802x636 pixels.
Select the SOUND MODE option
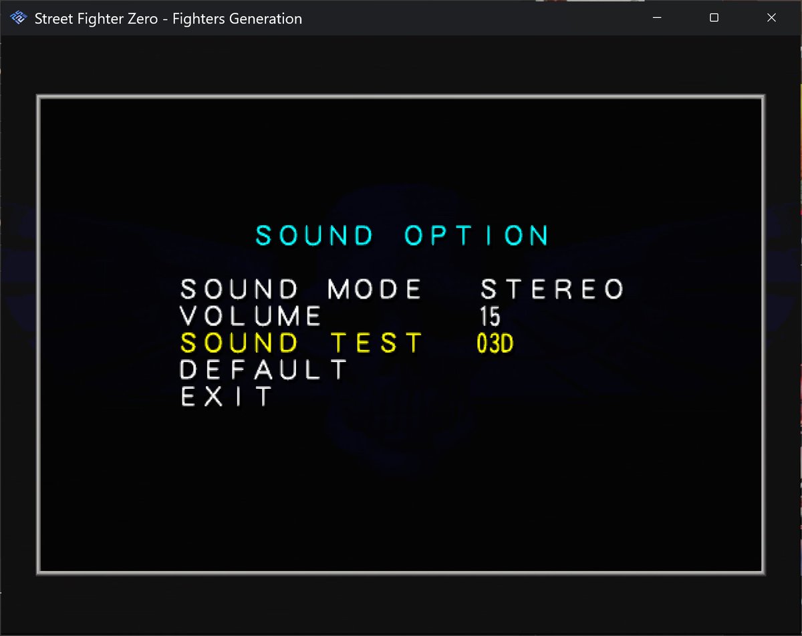[x=302, y=289]
